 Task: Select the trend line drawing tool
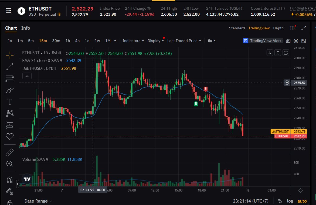10,67
